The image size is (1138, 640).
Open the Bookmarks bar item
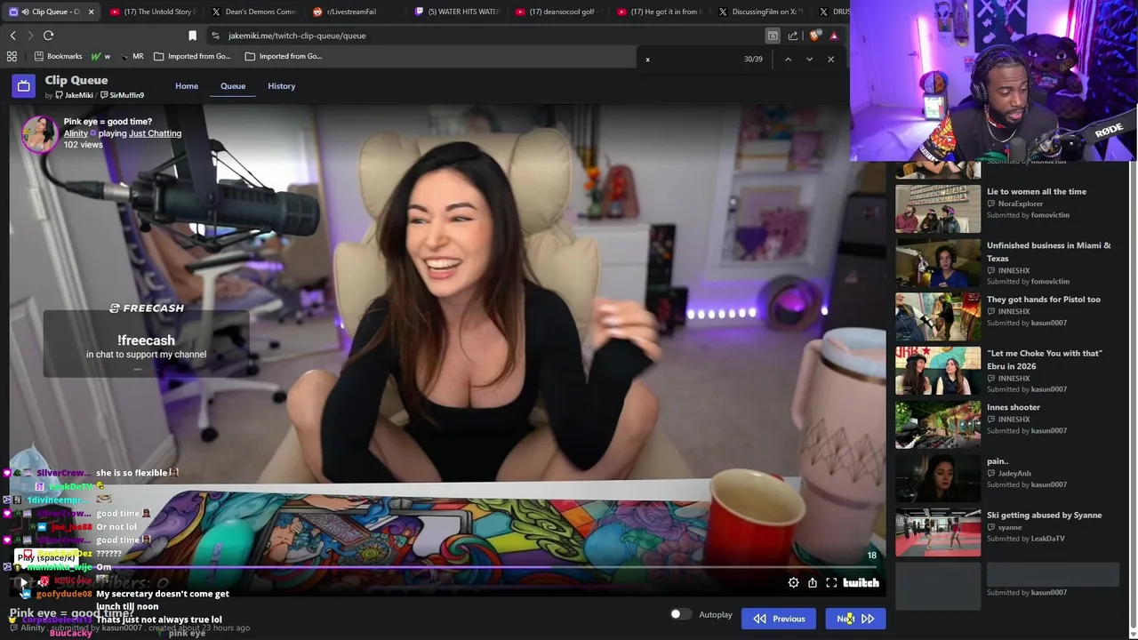point(58,56)
